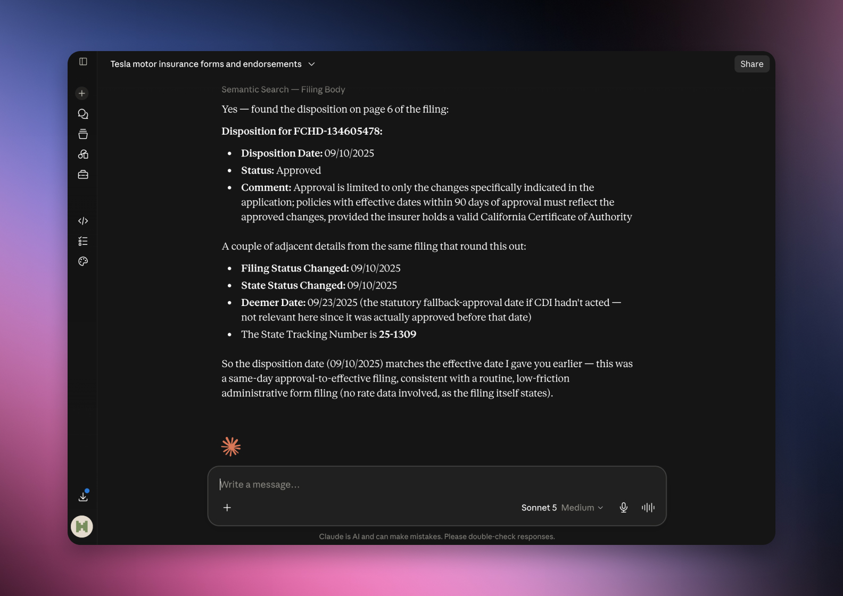Click the download icon with notification dot

[83, 496]
